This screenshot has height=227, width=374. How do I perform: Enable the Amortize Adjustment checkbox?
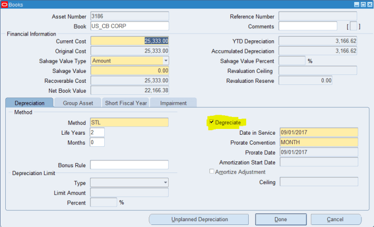coord(212,172)
